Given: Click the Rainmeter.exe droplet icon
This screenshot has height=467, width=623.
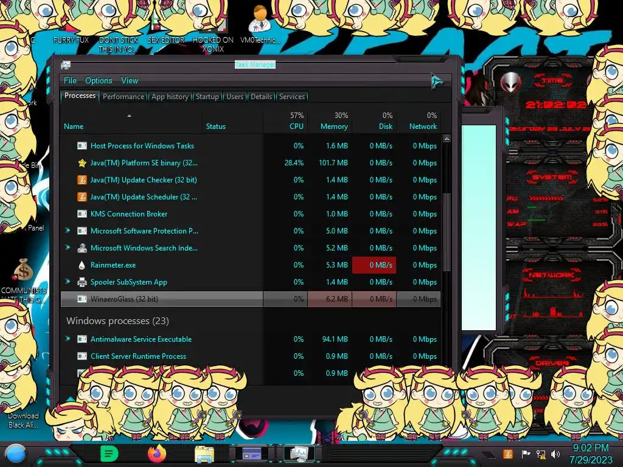Looking at the screenshot, I should [82, 265].
